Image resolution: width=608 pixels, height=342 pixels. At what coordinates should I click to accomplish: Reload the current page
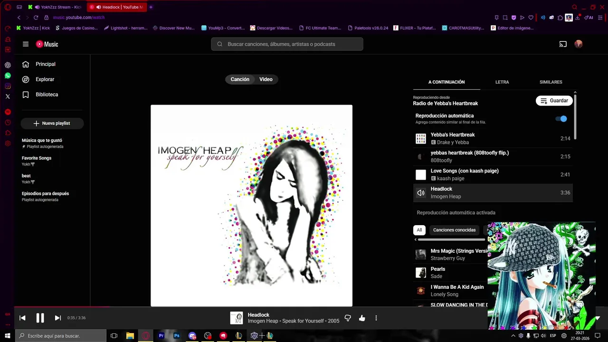click(36, 18)
